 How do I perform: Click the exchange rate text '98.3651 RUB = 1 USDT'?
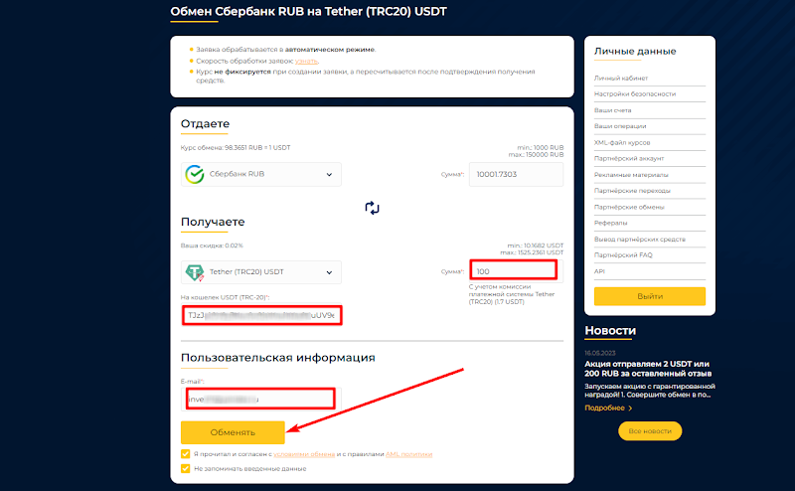[257, 148]
